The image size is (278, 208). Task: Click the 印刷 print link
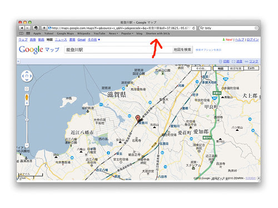pyautogui.click(x=226, y=62)
